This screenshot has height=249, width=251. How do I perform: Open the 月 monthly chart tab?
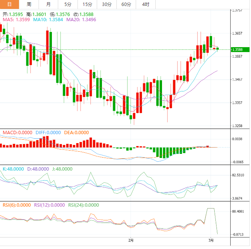[49, 4]
